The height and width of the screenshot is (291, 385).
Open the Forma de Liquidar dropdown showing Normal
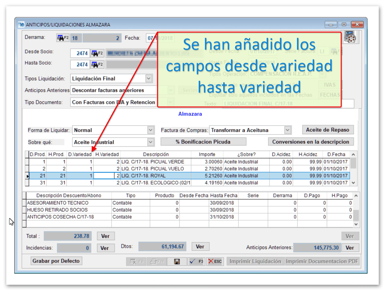pos(150,130)
